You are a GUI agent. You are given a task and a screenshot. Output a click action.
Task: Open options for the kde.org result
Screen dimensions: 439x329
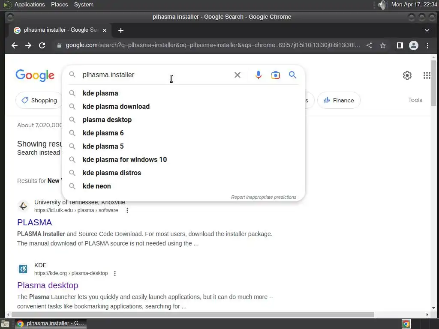(x=115, y=273)
